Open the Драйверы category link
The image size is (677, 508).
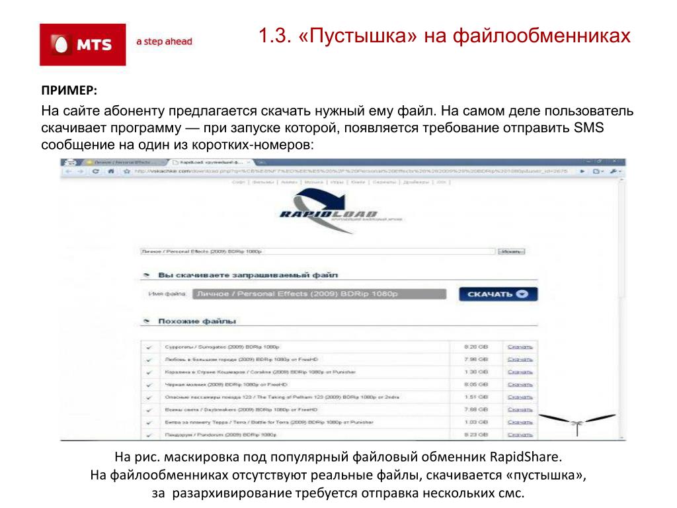pos(416,183)
